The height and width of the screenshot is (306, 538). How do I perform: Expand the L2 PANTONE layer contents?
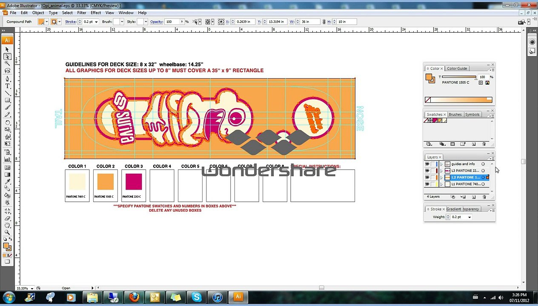point(441,177)
